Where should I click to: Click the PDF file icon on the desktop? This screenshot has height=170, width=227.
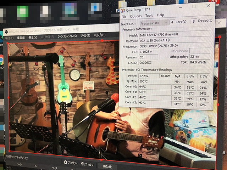point(214,2)
